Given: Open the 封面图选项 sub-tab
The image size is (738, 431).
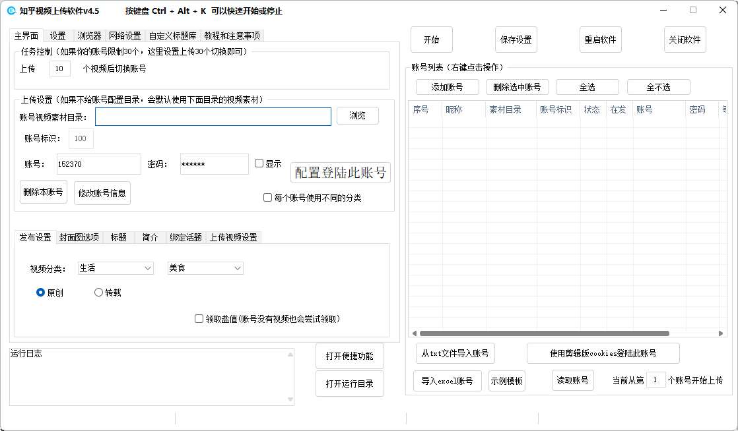Looking at the screenshot, I should point(79,237).
